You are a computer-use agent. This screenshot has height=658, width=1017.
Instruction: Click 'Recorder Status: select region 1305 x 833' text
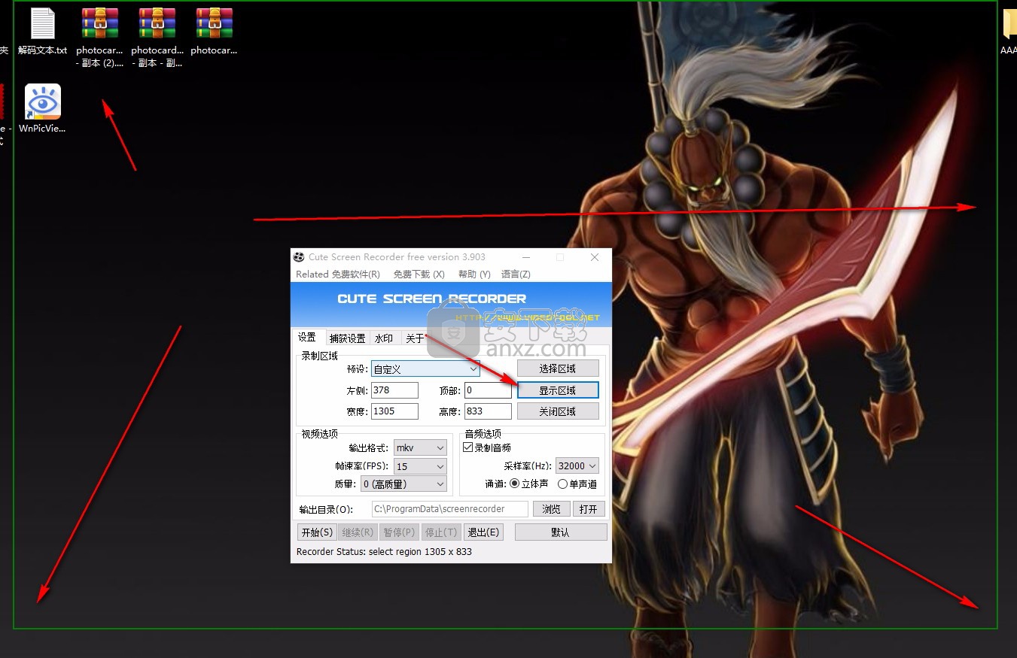[384, 552]
